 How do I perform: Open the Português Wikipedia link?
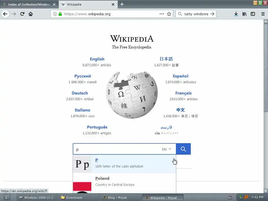pyautogui.click(x=97, y=127)
